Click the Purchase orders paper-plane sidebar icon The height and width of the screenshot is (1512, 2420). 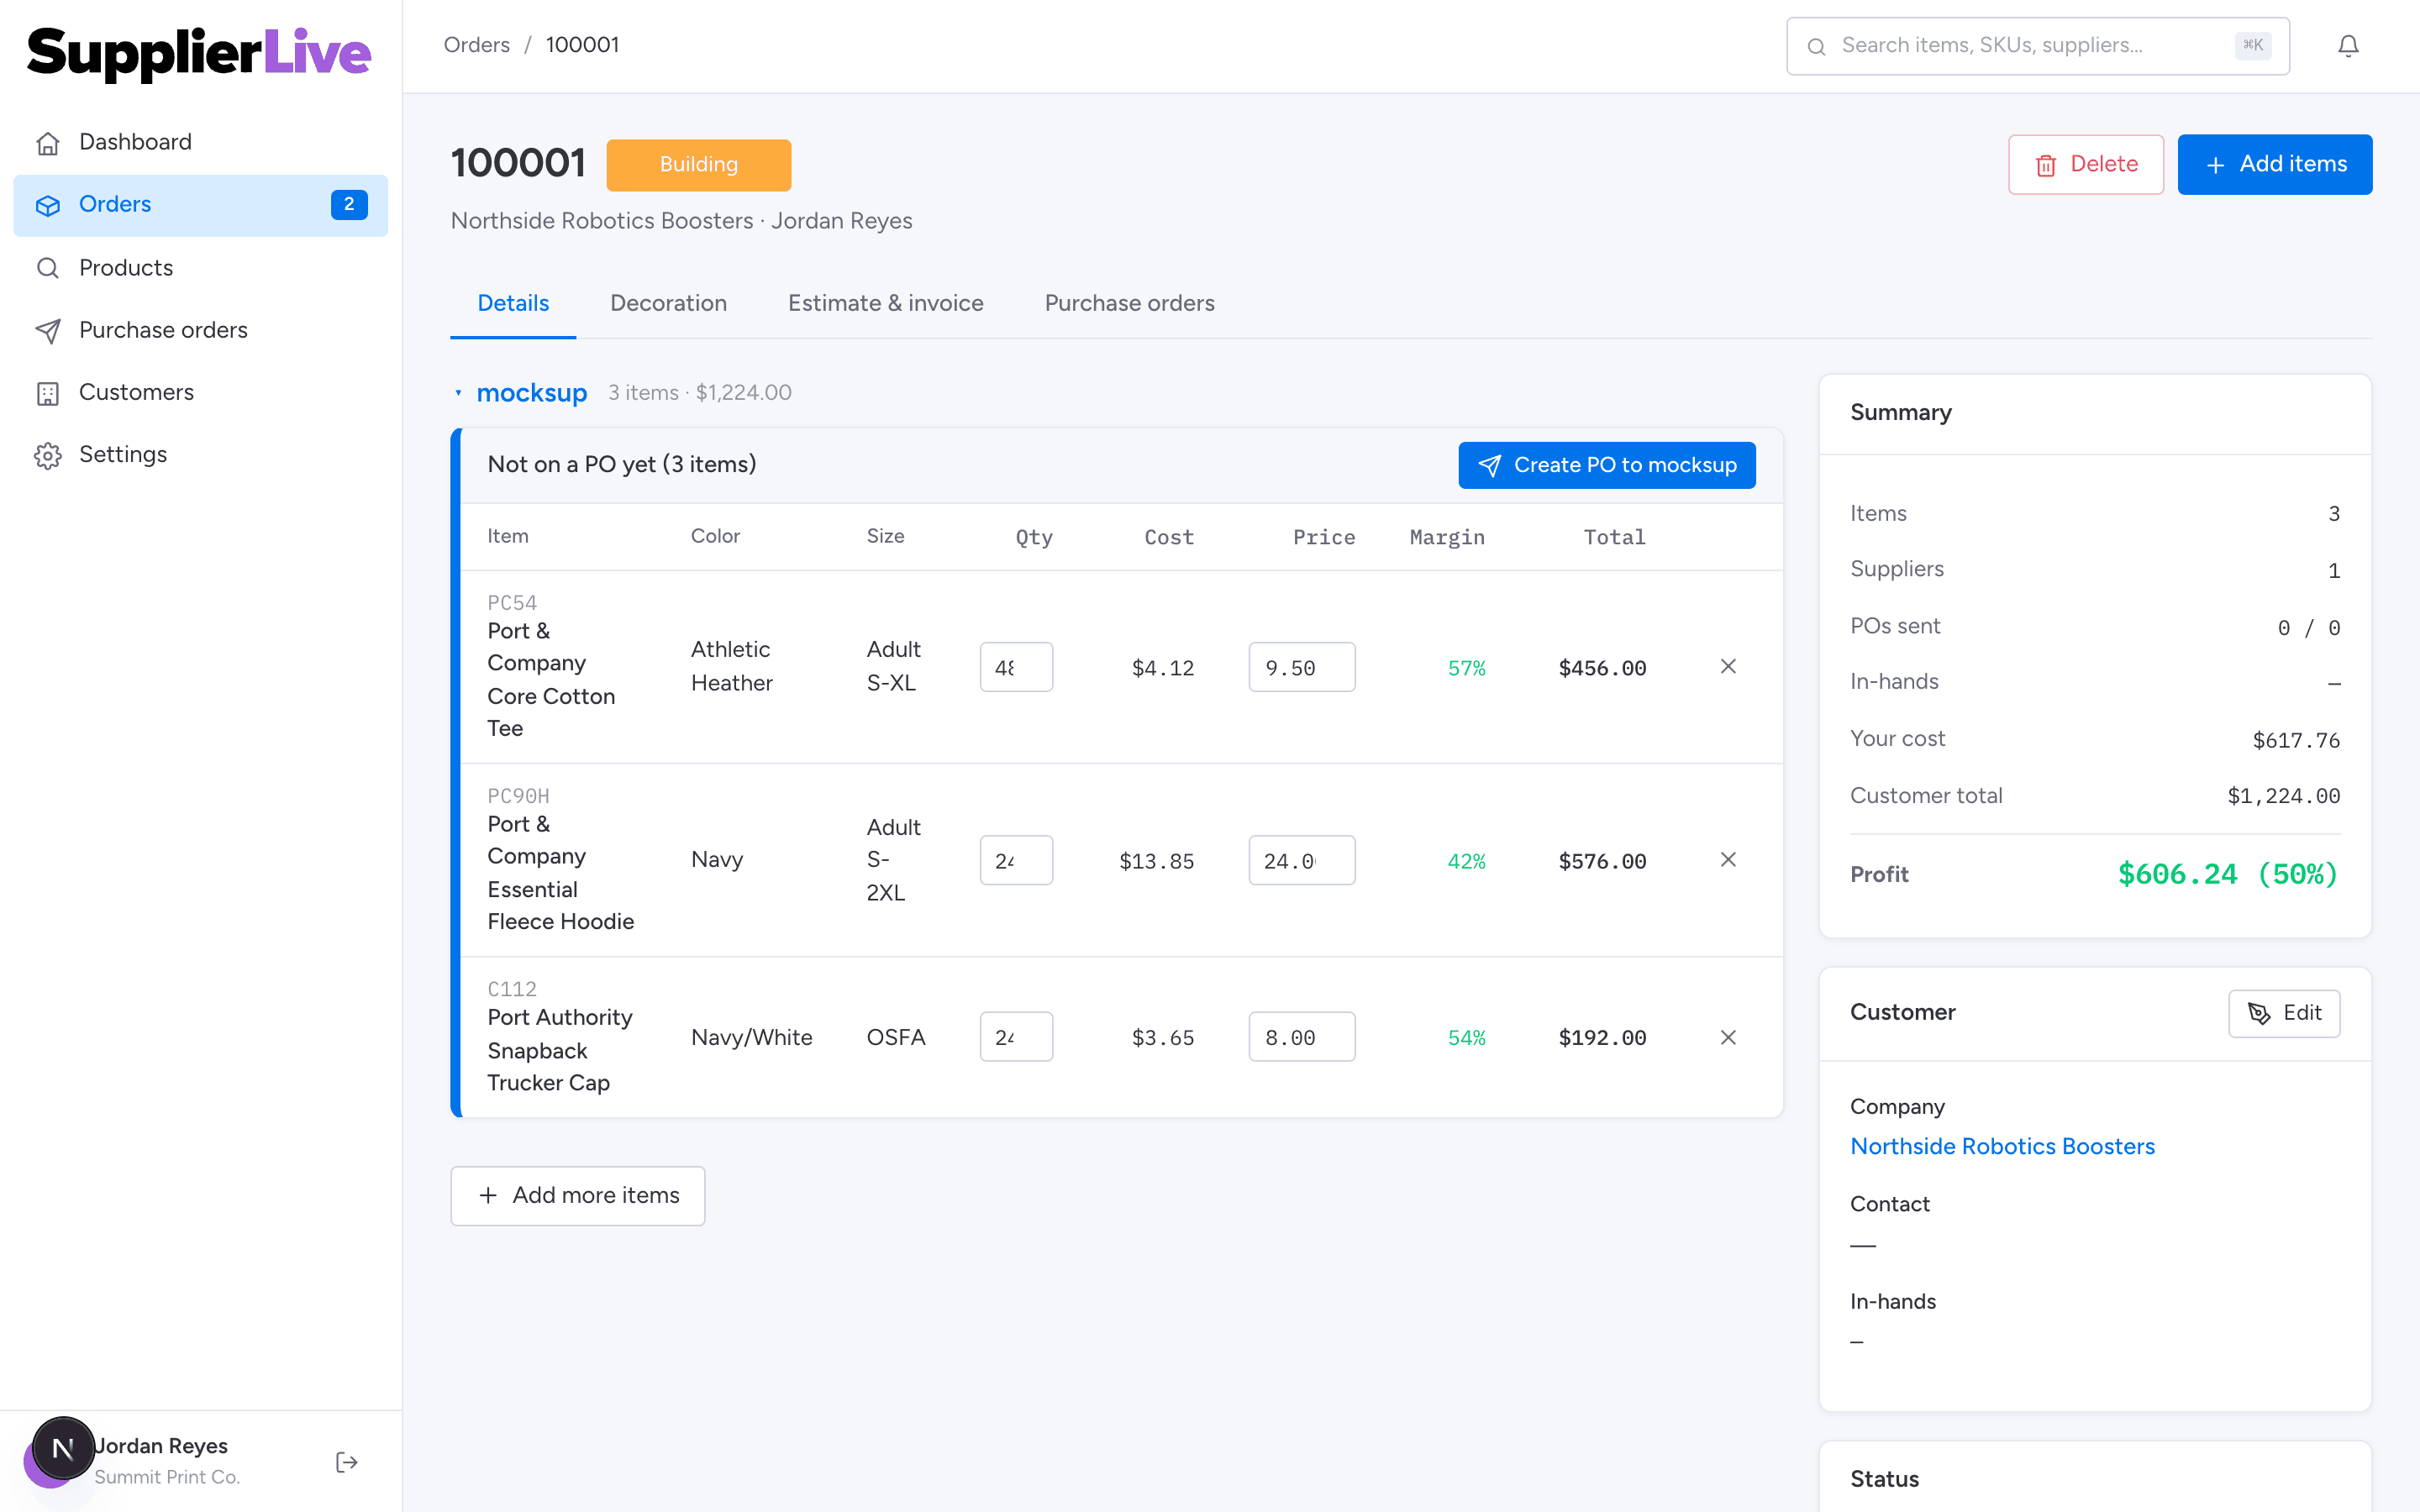tap(47, 330)
